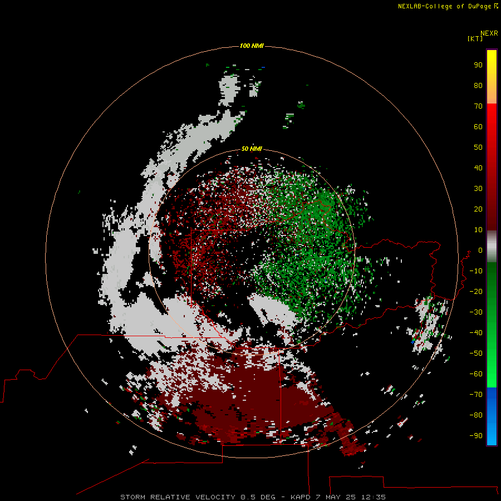
Task: Click the 40 value on the velocity scale
Action: (478, 168)
